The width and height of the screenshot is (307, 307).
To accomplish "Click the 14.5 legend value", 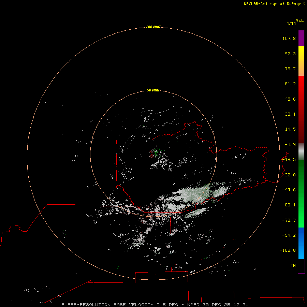I will (290, 129).
